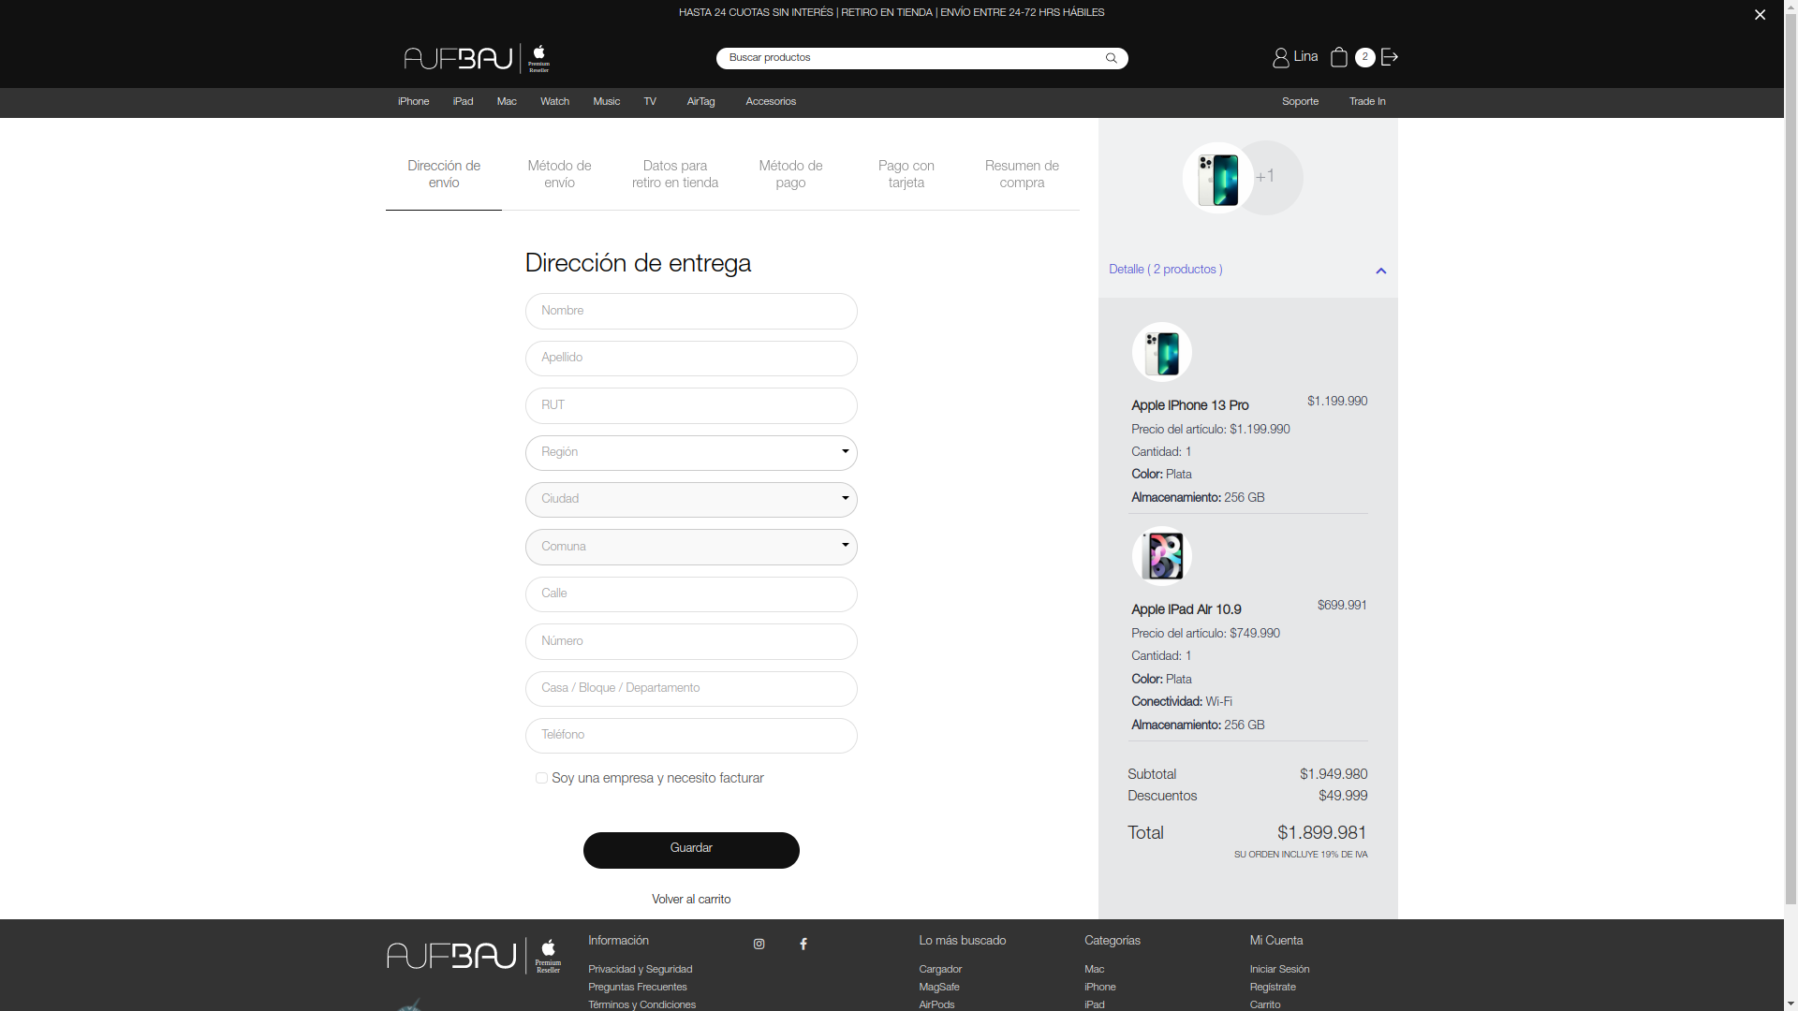Open the Instagram icon in the footer
Screen dimensions: 1798x1011
[759, 944]
